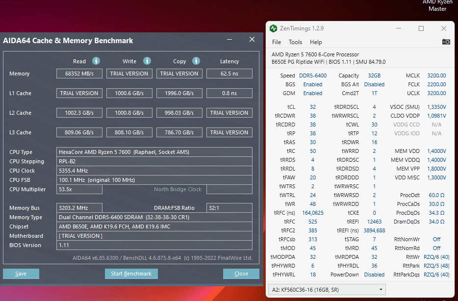Viewport: 458px width, 301px height.
Task: Click the L1 Cache Copy value 1996.0 GB/s
Action: coord(179,93)
